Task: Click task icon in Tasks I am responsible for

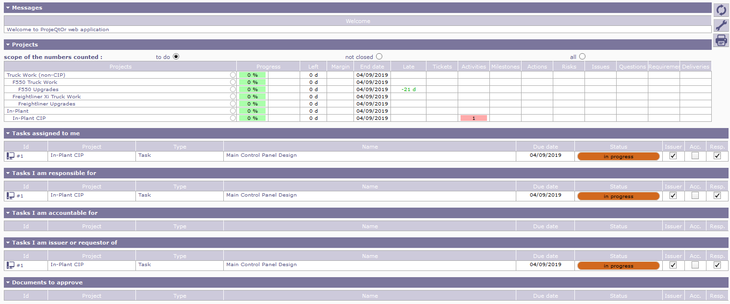Action: (11, 196)
